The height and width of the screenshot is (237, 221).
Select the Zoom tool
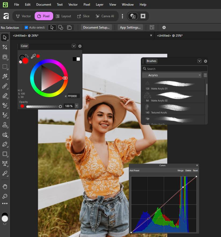pos(5,196)
